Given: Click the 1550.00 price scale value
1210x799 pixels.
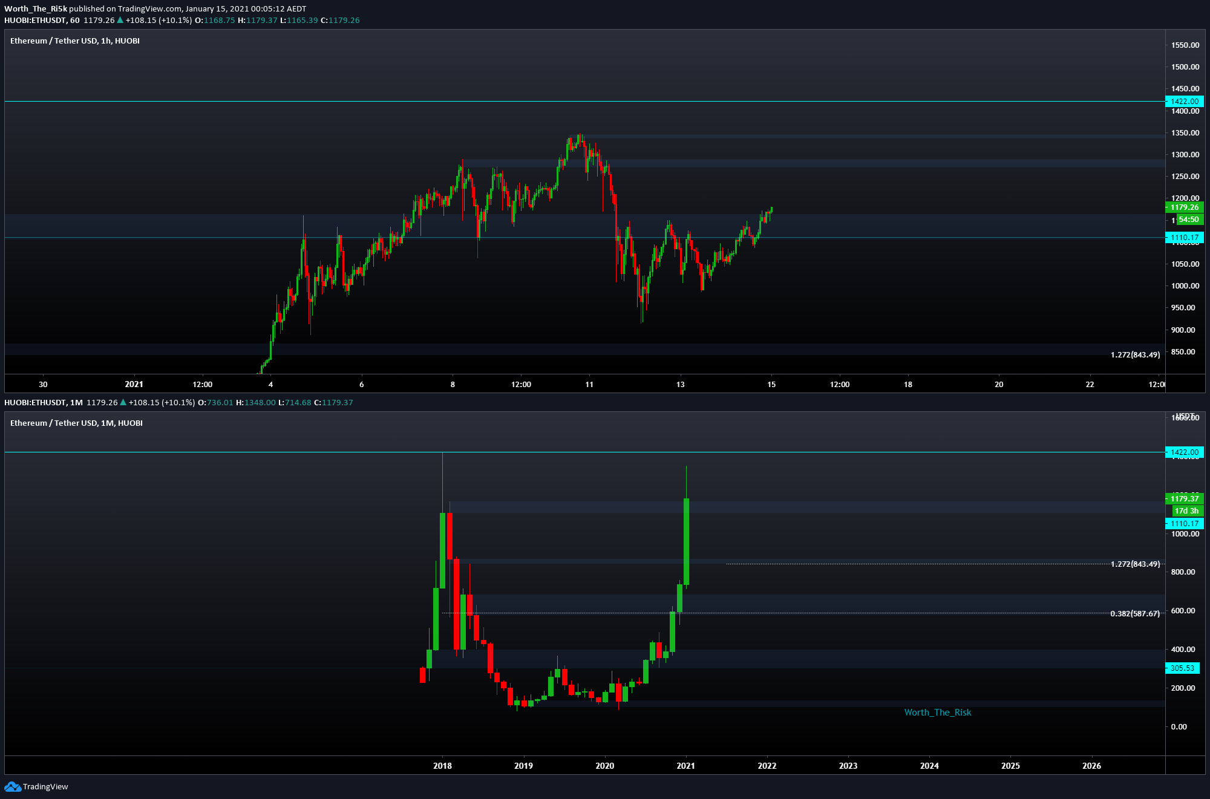Looking at the screenshot, I should (1185, 45).
